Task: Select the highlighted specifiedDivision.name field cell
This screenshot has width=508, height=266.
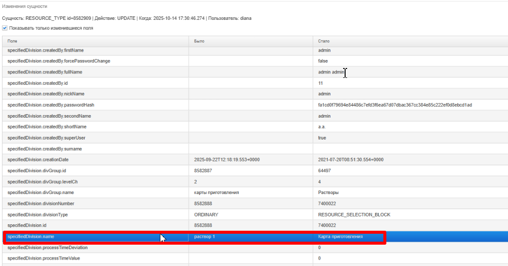Action: [95, 237]
